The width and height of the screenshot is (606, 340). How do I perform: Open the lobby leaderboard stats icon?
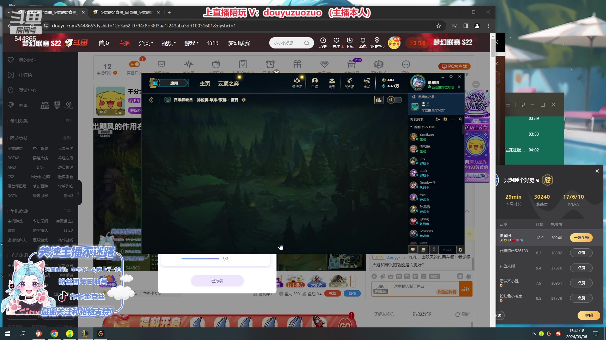[378, 100]
